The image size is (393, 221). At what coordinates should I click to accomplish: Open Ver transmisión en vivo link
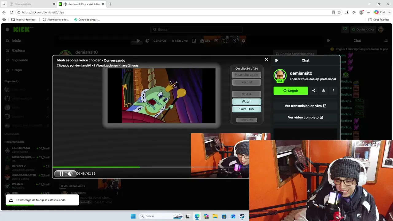[x=305, y=106]
